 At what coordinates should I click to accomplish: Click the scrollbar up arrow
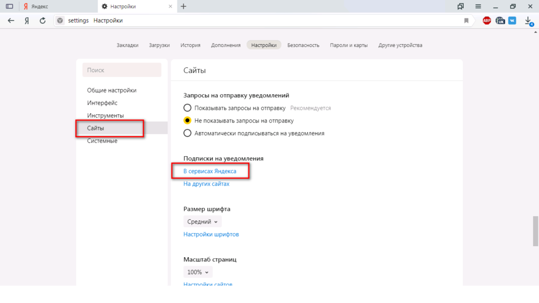[x=535, y=32]
